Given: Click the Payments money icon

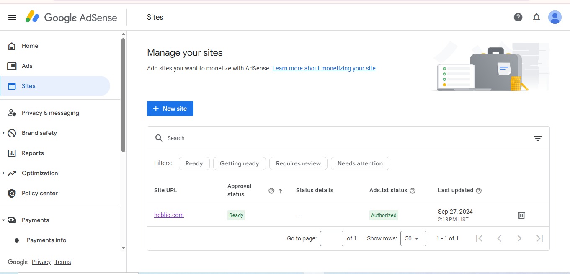Looking at the screenshot, I should pyautogui.click(x=12, y=220).
